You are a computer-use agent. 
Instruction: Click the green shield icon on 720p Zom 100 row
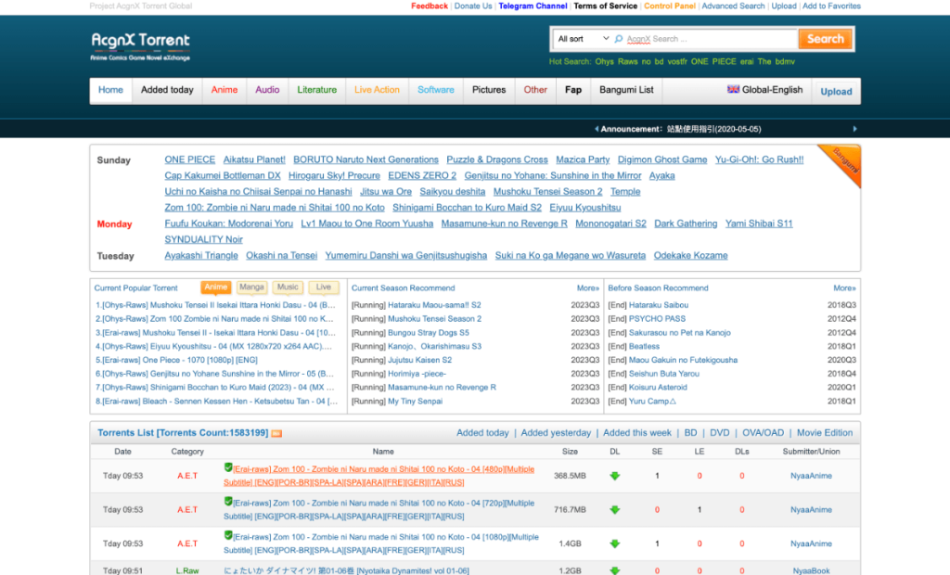[x=228, y=501]
